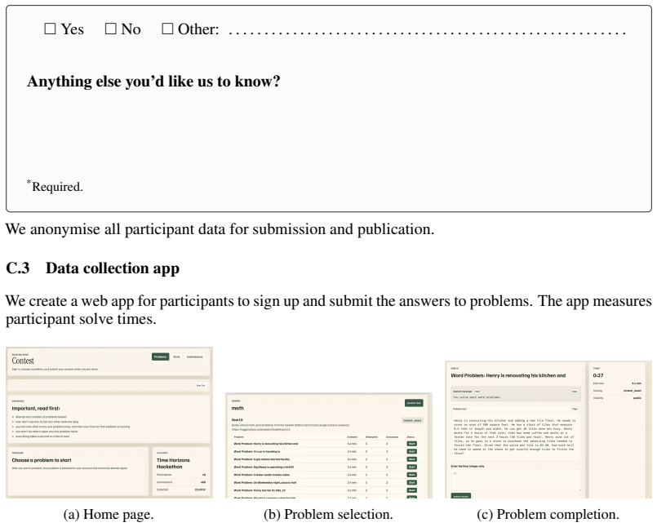Click the '*Required.' footnote
The width and height of the screenshot is (657, 527).
click(x=55, y=186)
